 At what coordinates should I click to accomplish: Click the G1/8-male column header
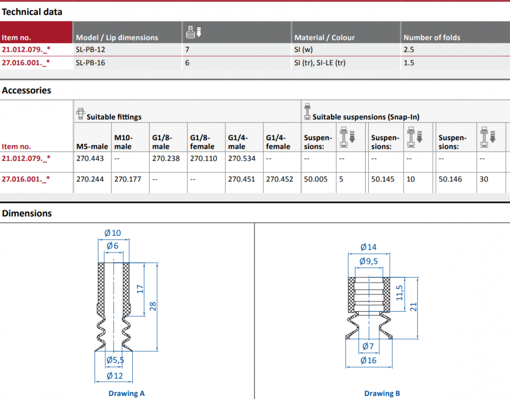point(162,142)
